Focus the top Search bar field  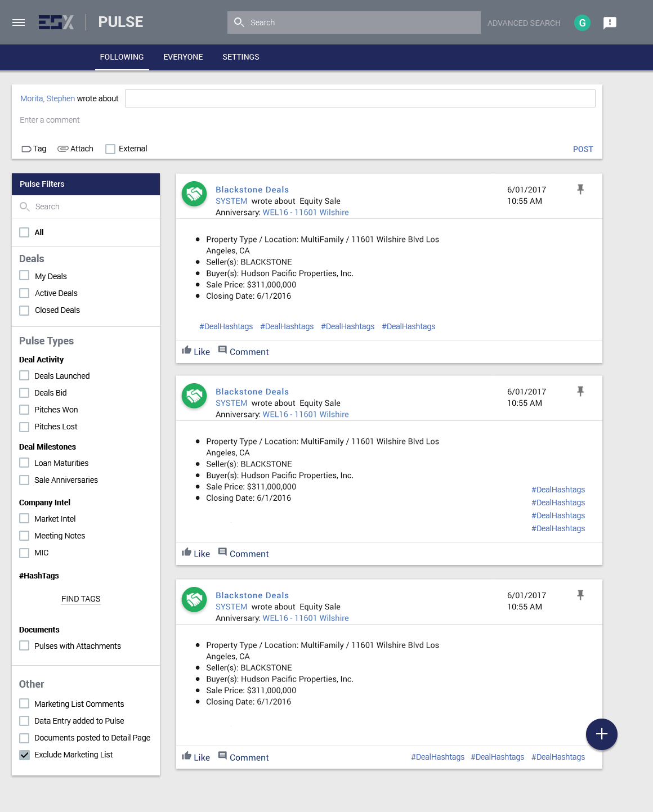tap(354, 23)
